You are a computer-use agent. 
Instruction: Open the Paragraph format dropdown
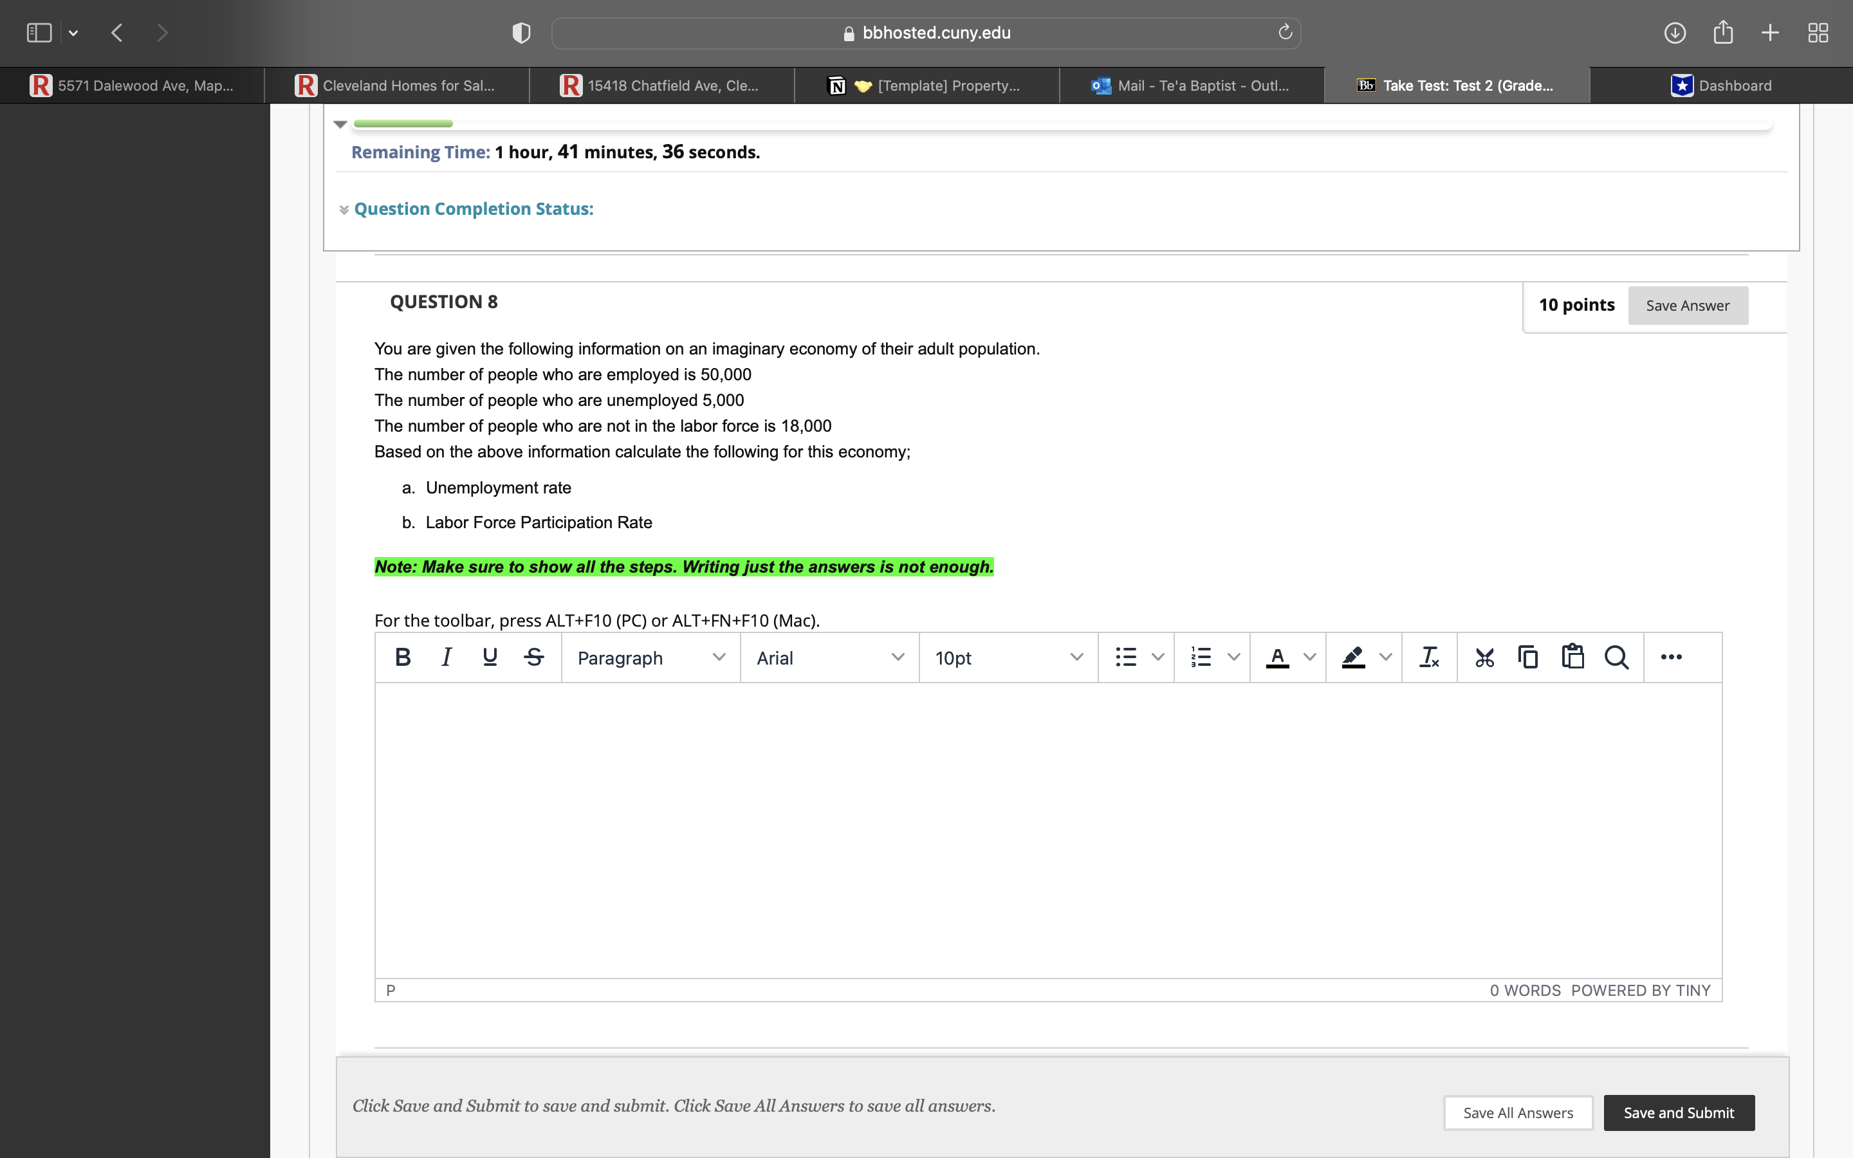coord(650,658)
